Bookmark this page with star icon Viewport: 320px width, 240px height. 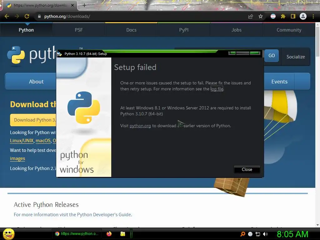tap(261, 16)
